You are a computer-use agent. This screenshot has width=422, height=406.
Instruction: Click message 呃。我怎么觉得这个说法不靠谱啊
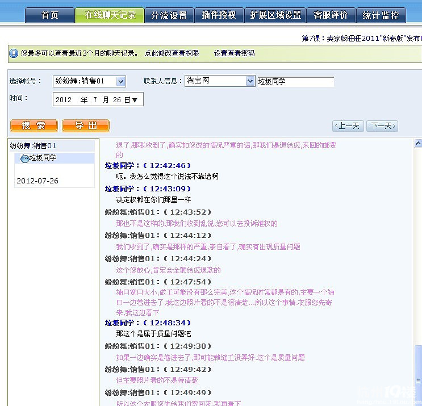167,177
